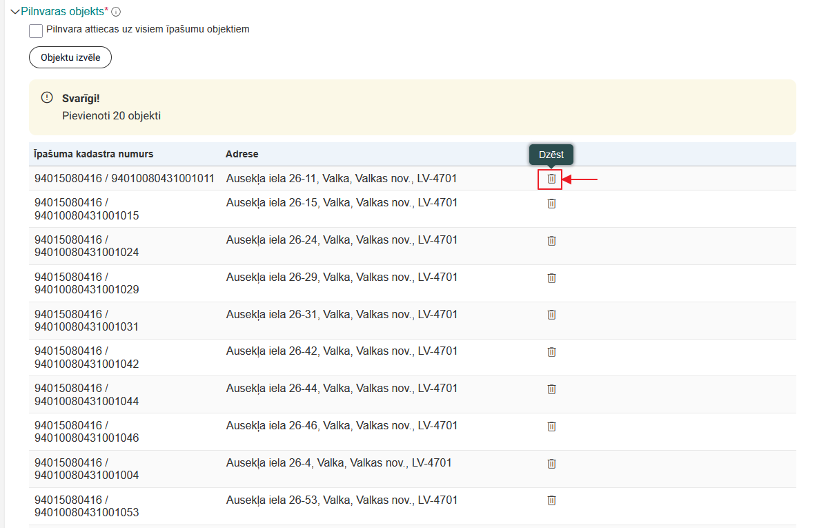Click trash icon for Ausekļa iela 26-29
817x528 pixels.
pos(551,278)
